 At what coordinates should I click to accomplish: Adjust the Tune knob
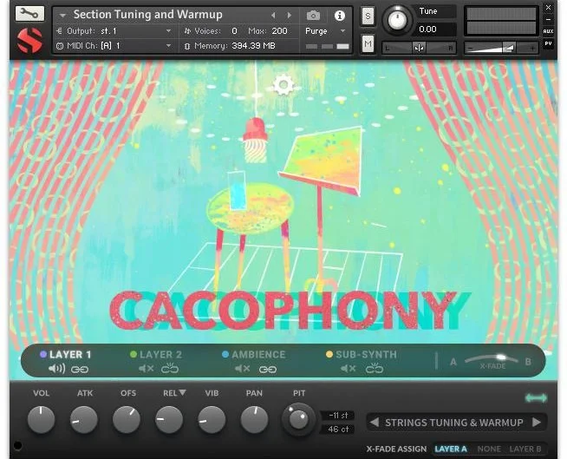coord(397,20)
